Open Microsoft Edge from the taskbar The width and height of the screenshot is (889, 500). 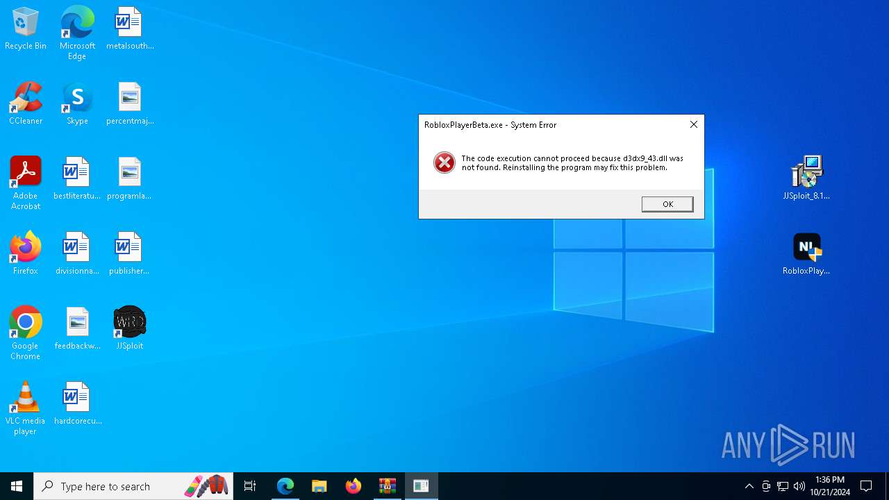285,486
